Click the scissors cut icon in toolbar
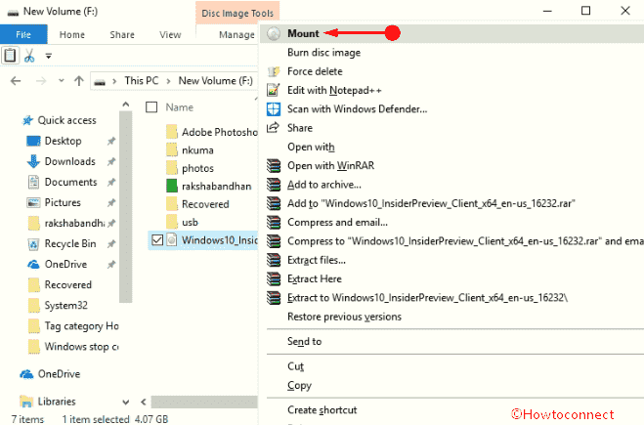 [x=29, y=56]
